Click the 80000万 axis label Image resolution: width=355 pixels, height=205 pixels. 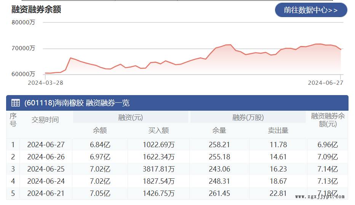click(x=23, y=22)
